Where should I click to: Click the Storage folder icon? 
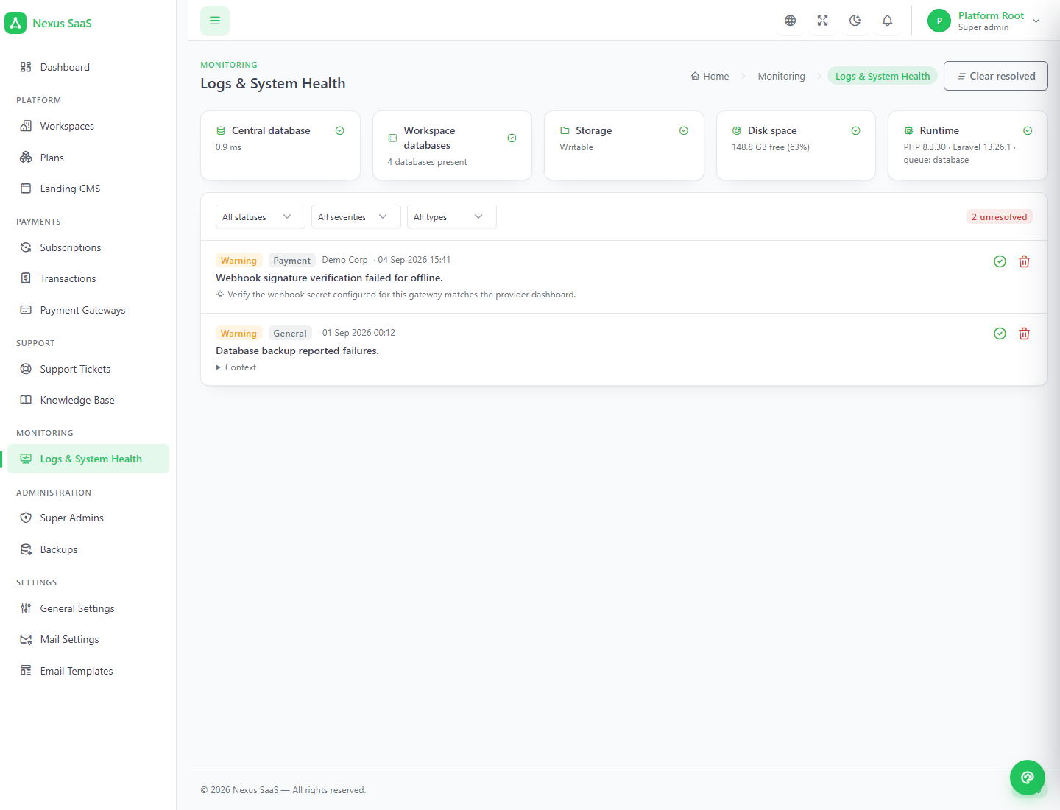565,130
